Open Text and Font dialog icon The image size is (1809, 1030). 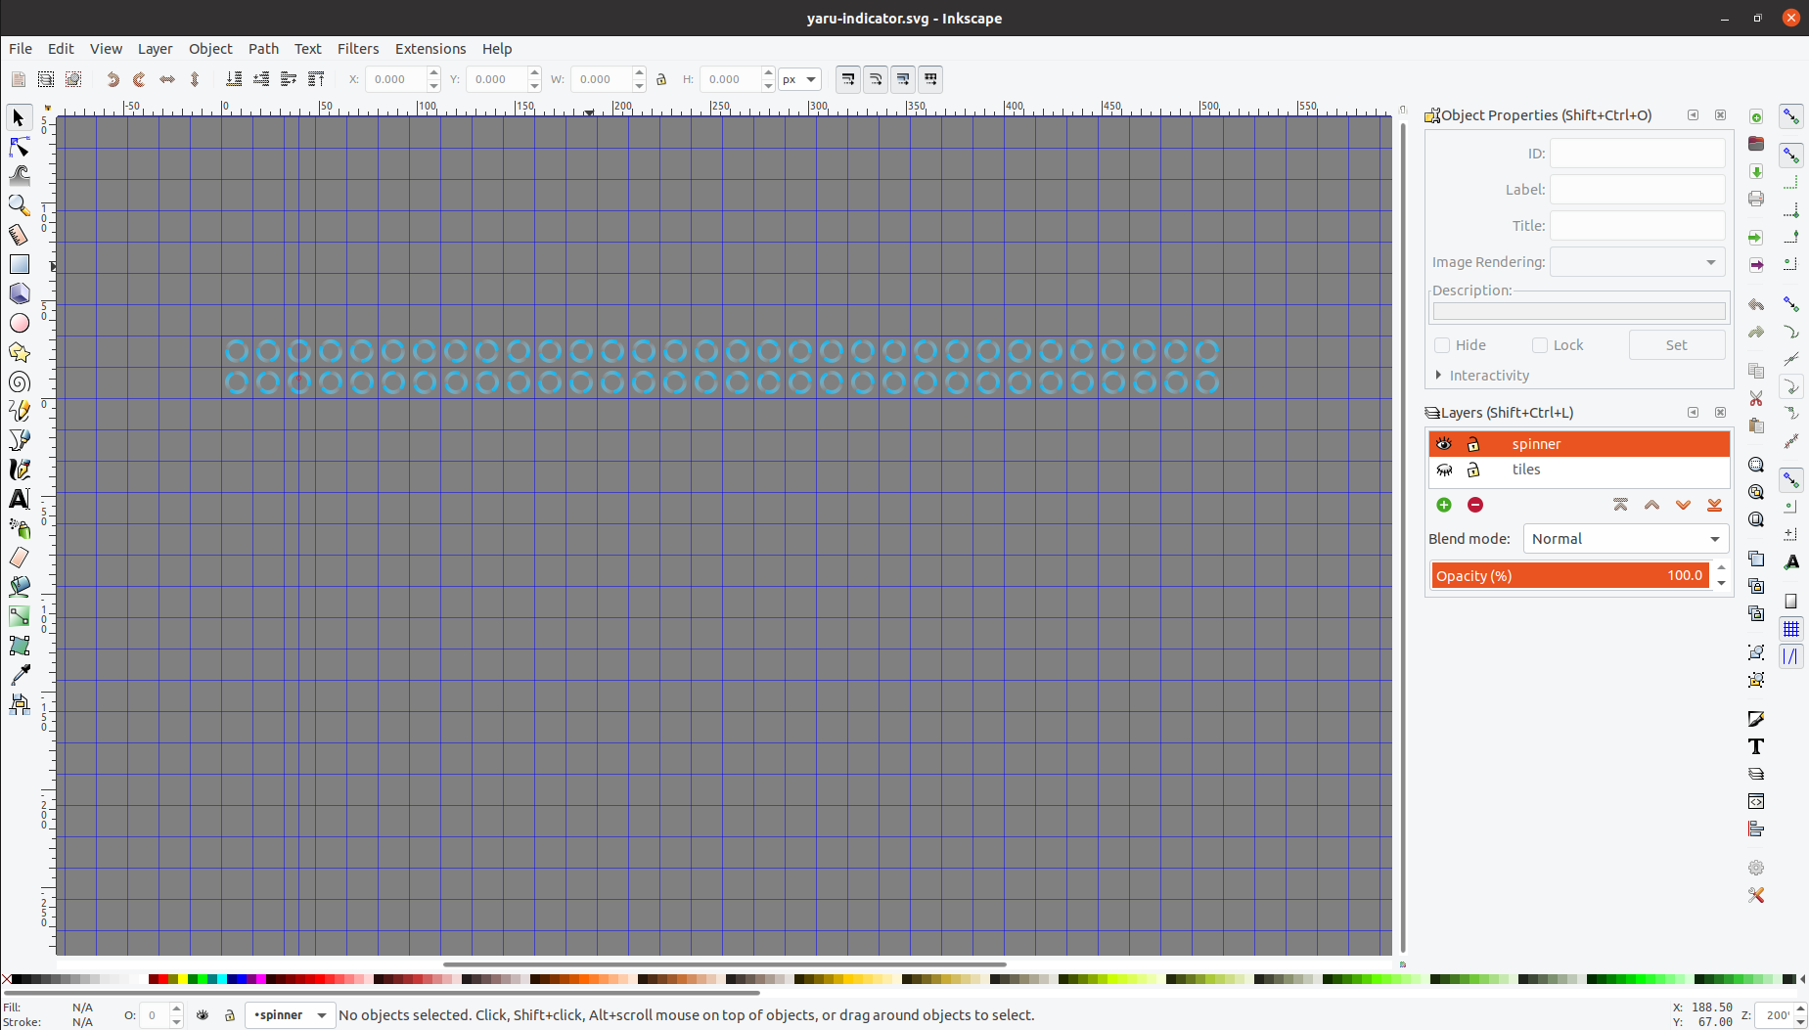pos(1756,746)
